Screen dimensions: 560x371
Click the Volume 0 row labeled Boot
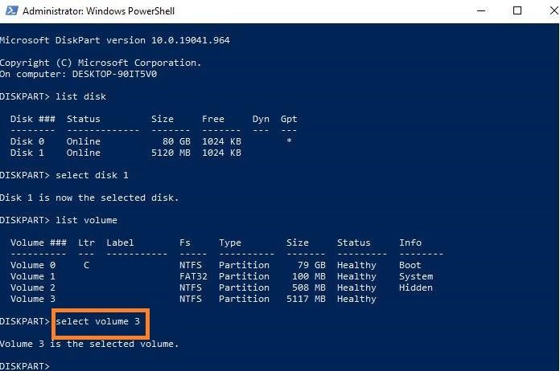[217, 265]
